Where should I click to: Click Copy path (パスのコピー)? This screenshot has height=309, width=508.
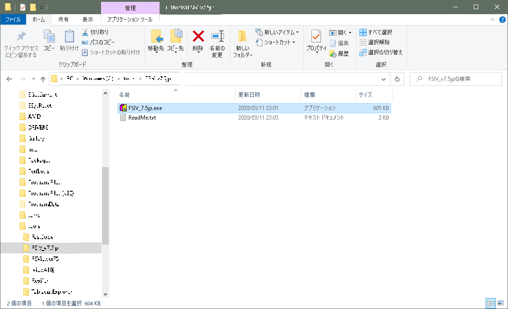point(95,42)
